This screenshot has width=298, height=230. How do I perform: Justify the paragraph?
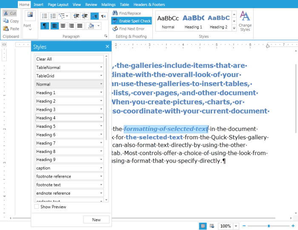pos(80,26)
